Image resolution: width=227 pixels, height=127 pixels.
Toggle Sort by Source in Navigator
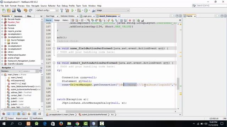point(39,114)
